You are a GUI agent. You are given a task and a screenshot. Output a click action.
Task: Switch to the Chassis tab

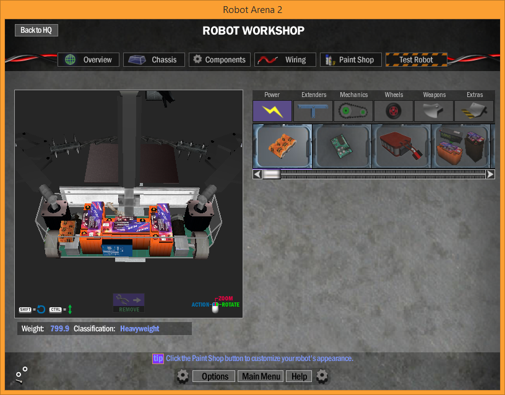point(154,60)
